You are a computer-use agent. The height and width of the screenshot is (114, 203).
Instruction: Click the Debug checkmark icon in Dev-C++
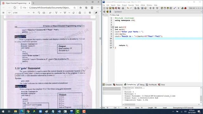pos(174,8)
